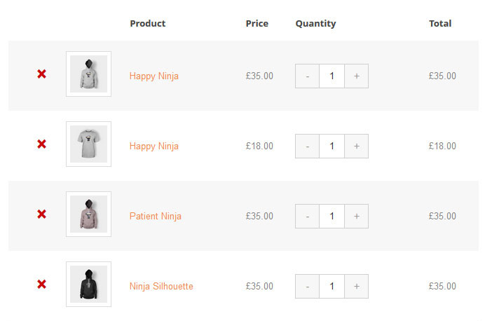
Task: Increase quantity of the £18 Happy Ninja t-shirt
Action: [x=356, y=146]
